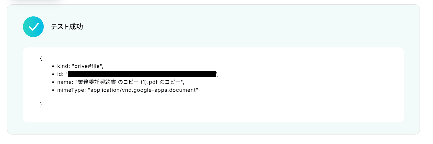Click the bullet before the name line
The width and height of the screenshot is (433, 144).
[x=53, y=82]
